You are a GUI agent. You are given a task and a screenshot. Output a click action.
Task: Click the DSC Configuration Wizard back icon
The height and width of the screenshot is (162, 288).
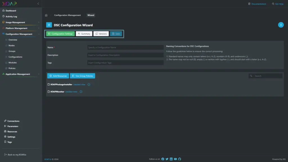click(x=49, y=25)
